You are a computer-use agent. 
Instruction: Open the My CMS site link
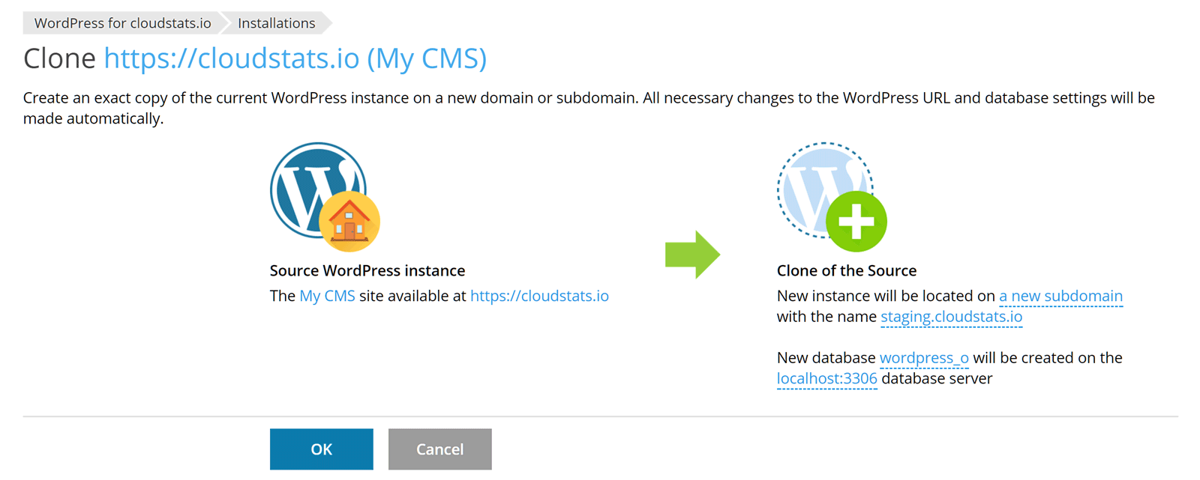327,296
